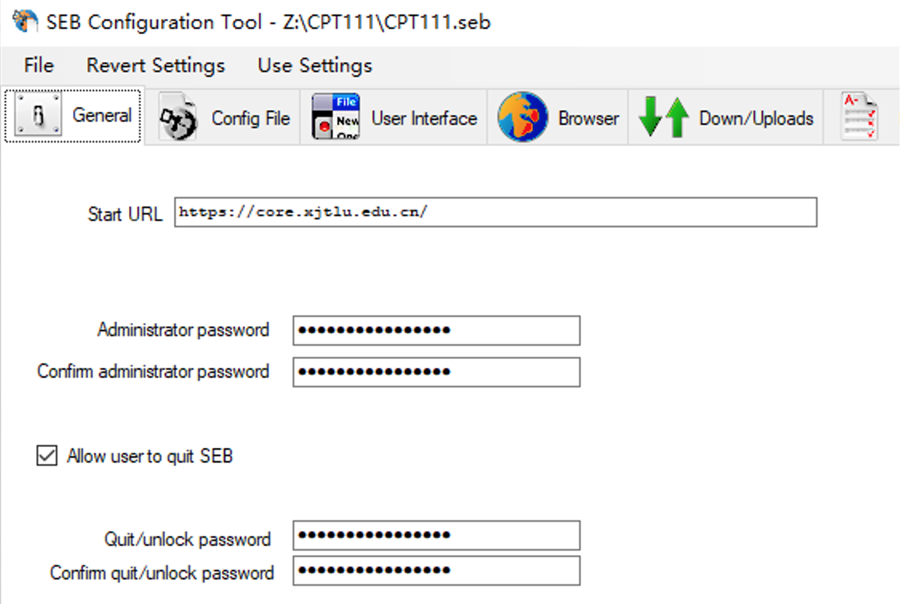Click the Browser globe icon
This screenshot has height=609, width=902.
(x=522, y=117)
